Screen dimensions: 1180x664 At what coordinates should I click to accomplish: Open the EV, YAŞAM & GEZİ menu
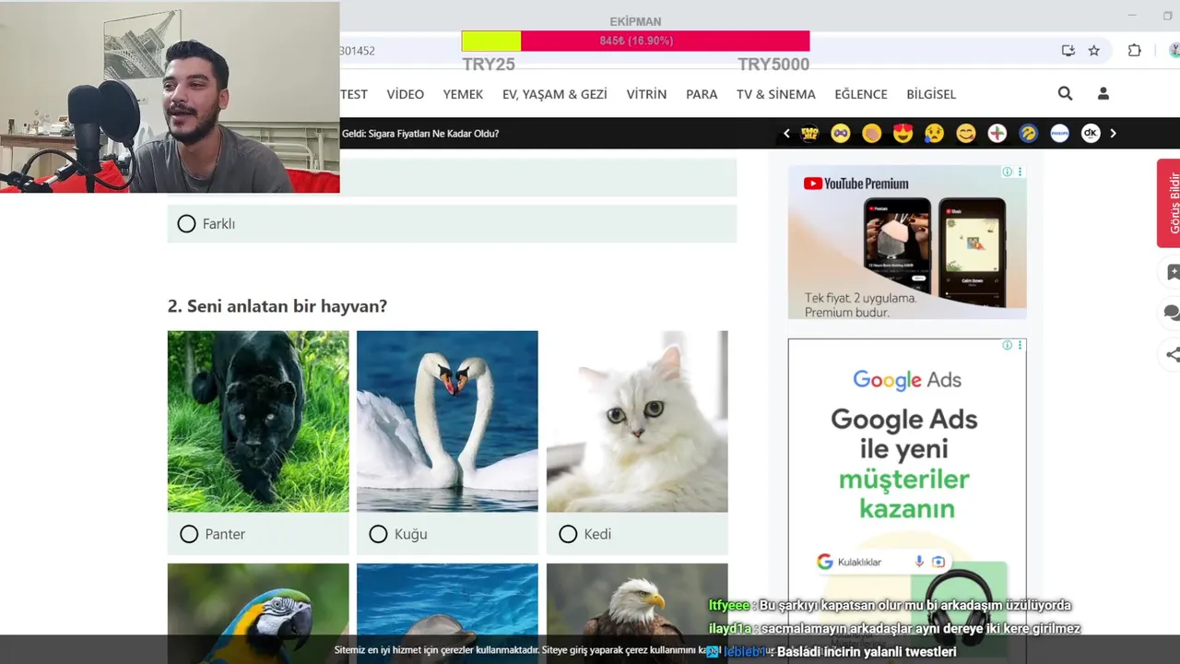pyautogui.click(x=555, y=94)
